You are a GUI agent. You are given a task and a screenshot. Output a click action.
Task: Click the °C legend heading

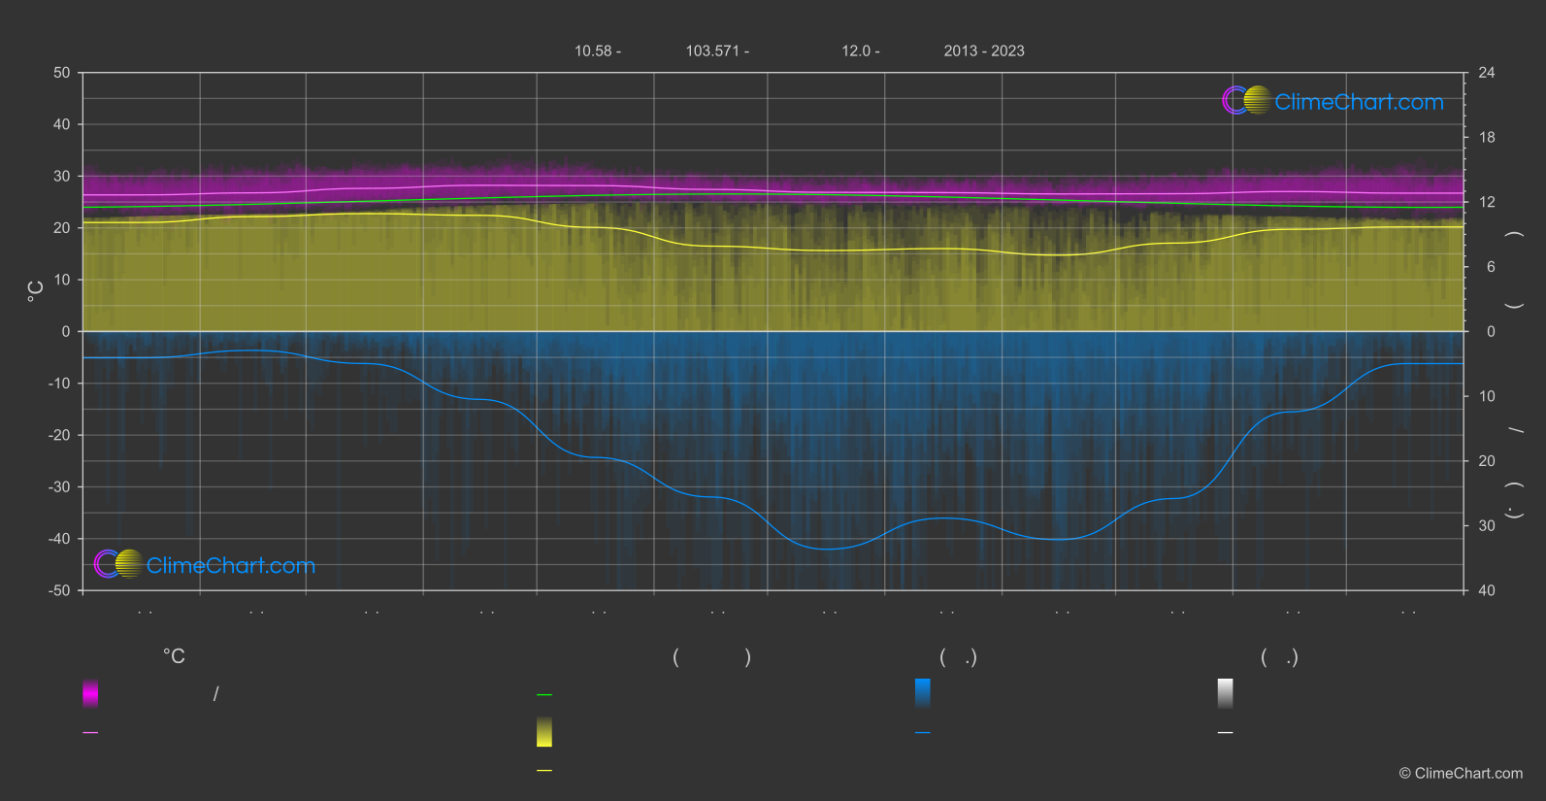click(x=174, y=657)
